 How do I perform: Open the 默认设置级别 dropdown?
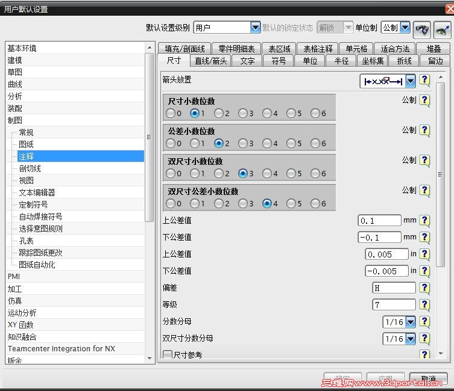point(255,28)
